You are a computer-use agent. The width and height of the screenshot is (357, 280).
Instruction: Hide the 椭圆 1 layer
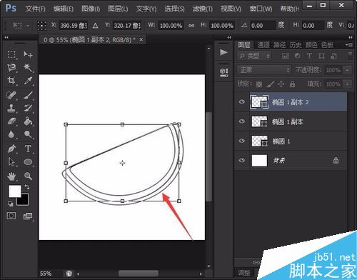pos(242,141)
